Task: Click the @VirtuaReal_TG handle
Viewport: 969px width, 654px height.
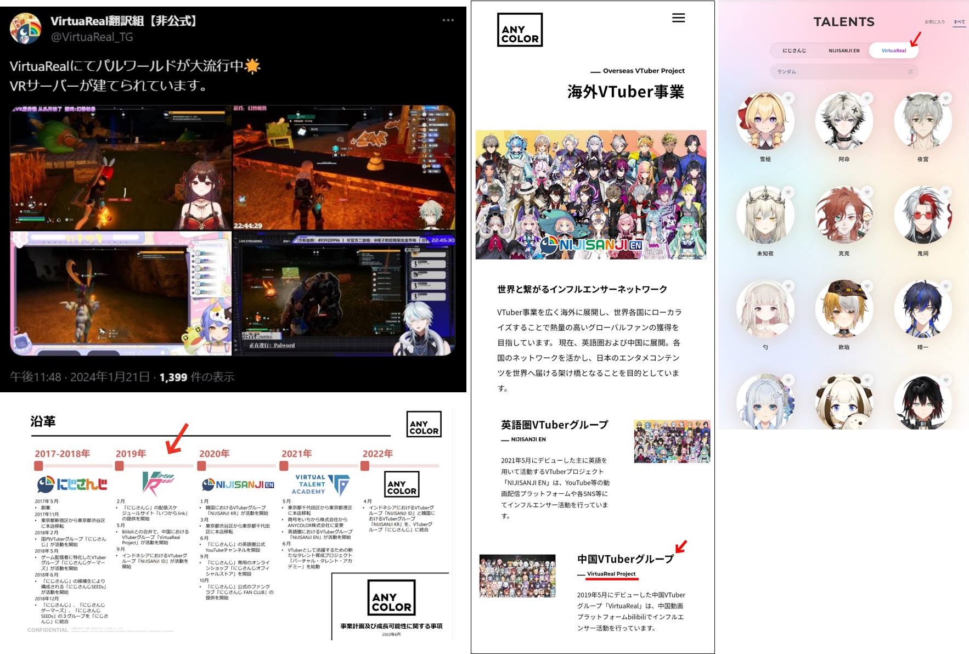Action: pyautogui.click(x=92, y=37)
